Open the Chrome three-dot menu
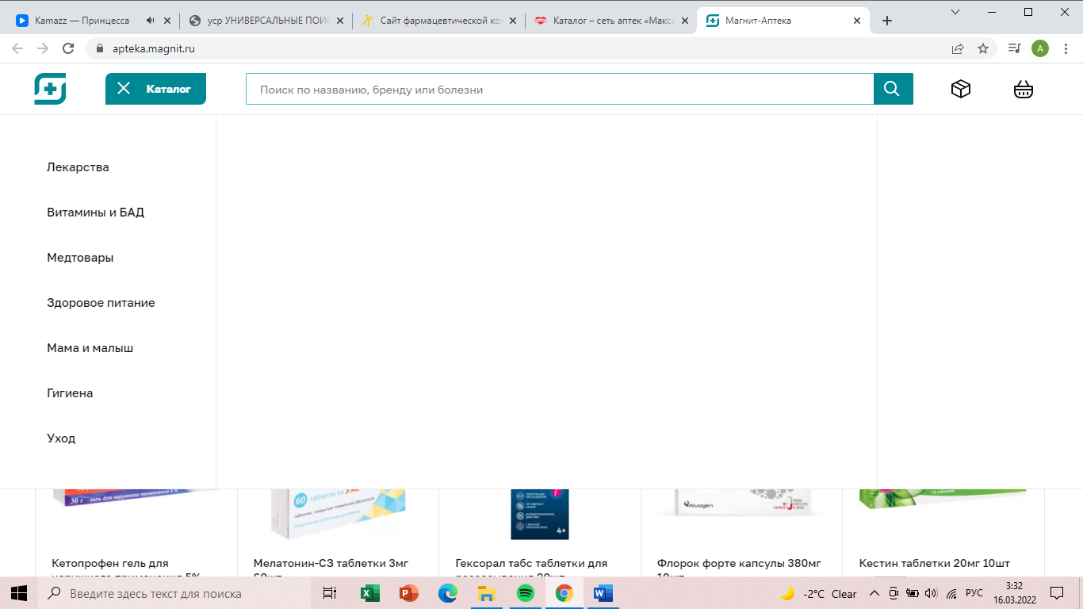Image resolution: width=1083 pixels, height=609 pixels. [x=1066, y=48]
